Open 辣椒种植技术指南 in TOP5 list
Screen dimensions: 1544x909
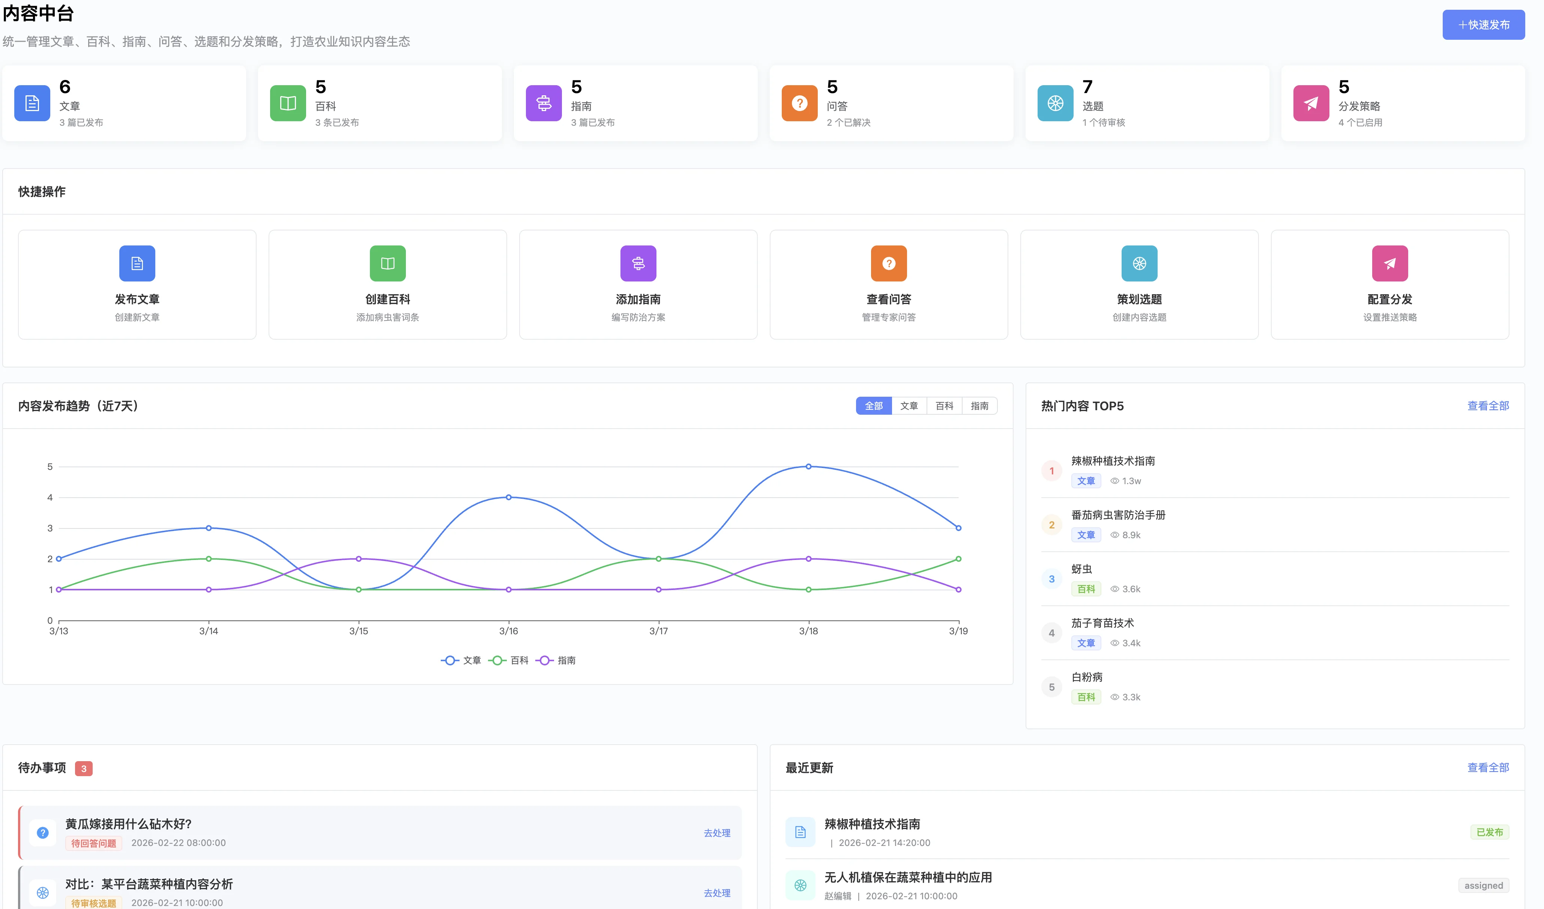click(x=1113, y=461)
